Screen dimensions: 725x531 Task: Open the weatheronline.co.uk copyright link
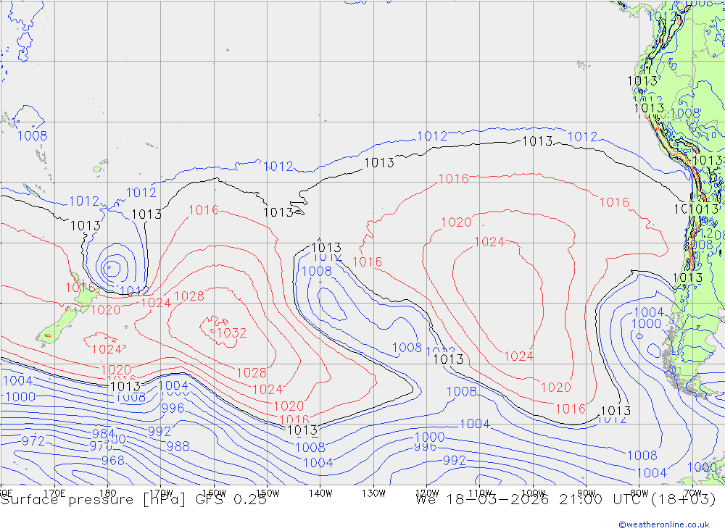pos(664,524)
